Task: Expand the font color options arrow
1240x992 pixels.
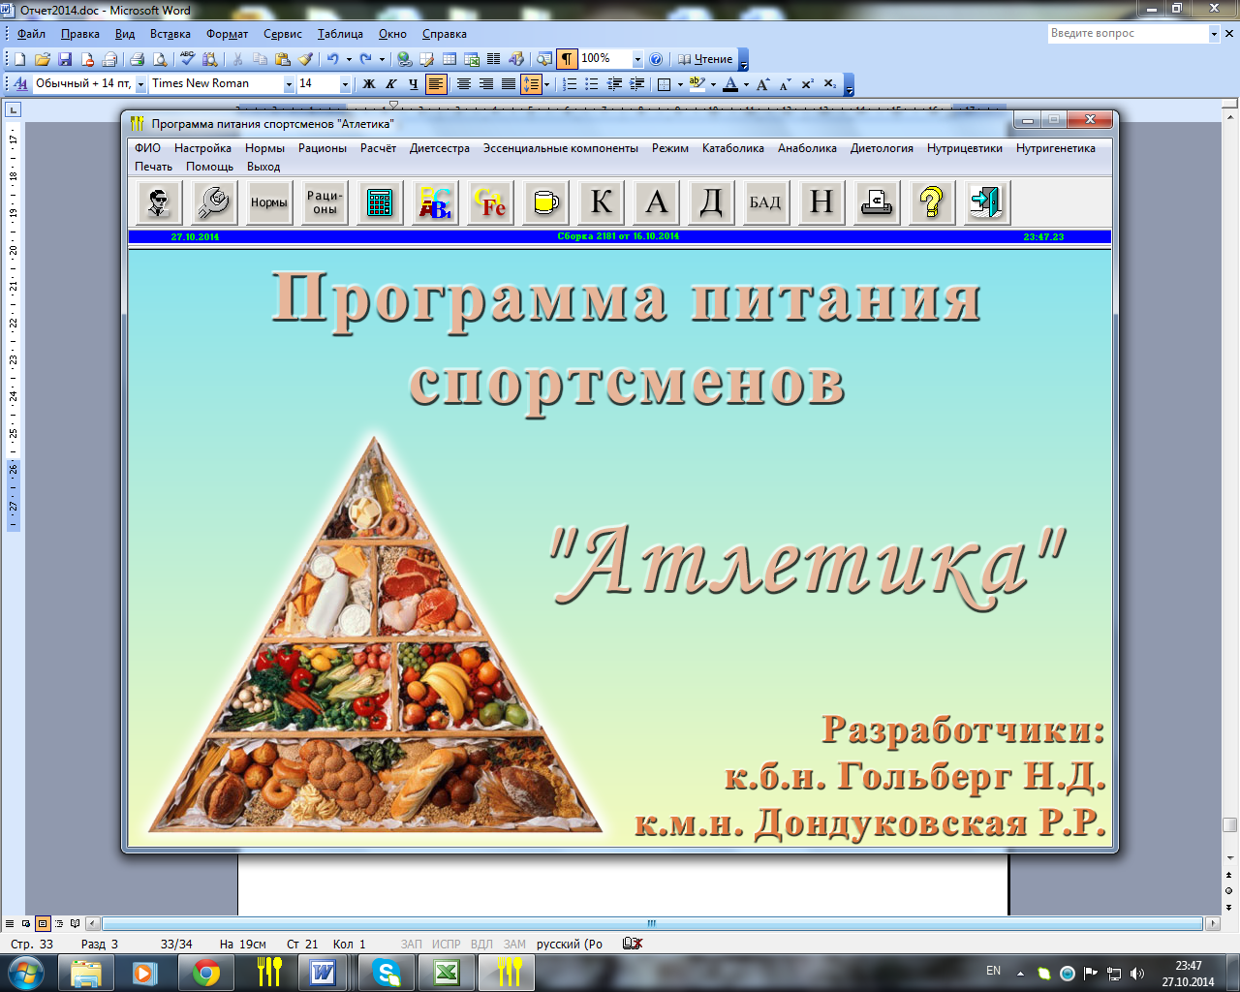Action: point(746,84)
